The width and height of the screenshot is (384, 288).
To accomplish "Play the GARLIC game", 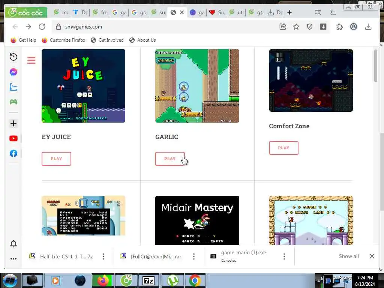I will coord(170,159).
